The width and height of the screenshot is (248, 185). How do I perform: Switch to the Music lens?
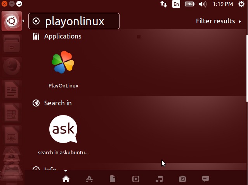click(159, 179)
